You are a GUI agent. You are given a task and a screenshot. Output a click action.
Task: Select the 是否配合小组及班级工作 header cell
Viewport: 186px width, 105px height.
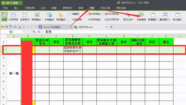point(107,42)
